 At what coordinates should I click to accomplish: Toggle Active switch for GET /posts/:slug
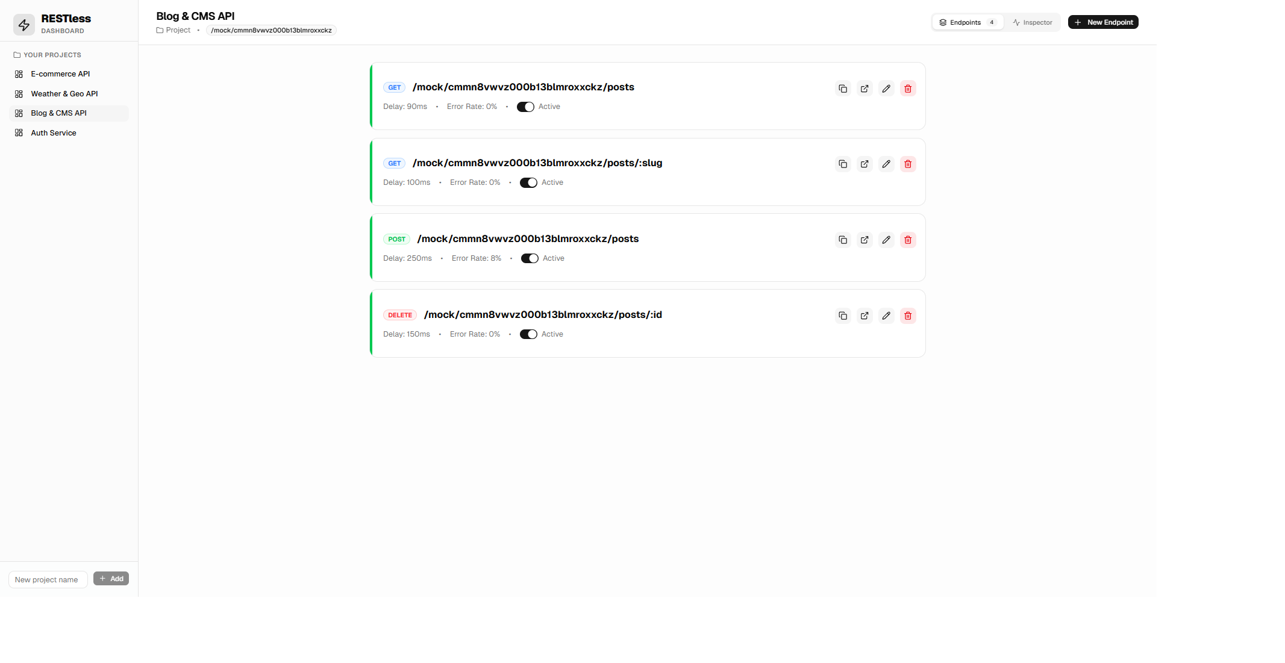coord(528,183)
